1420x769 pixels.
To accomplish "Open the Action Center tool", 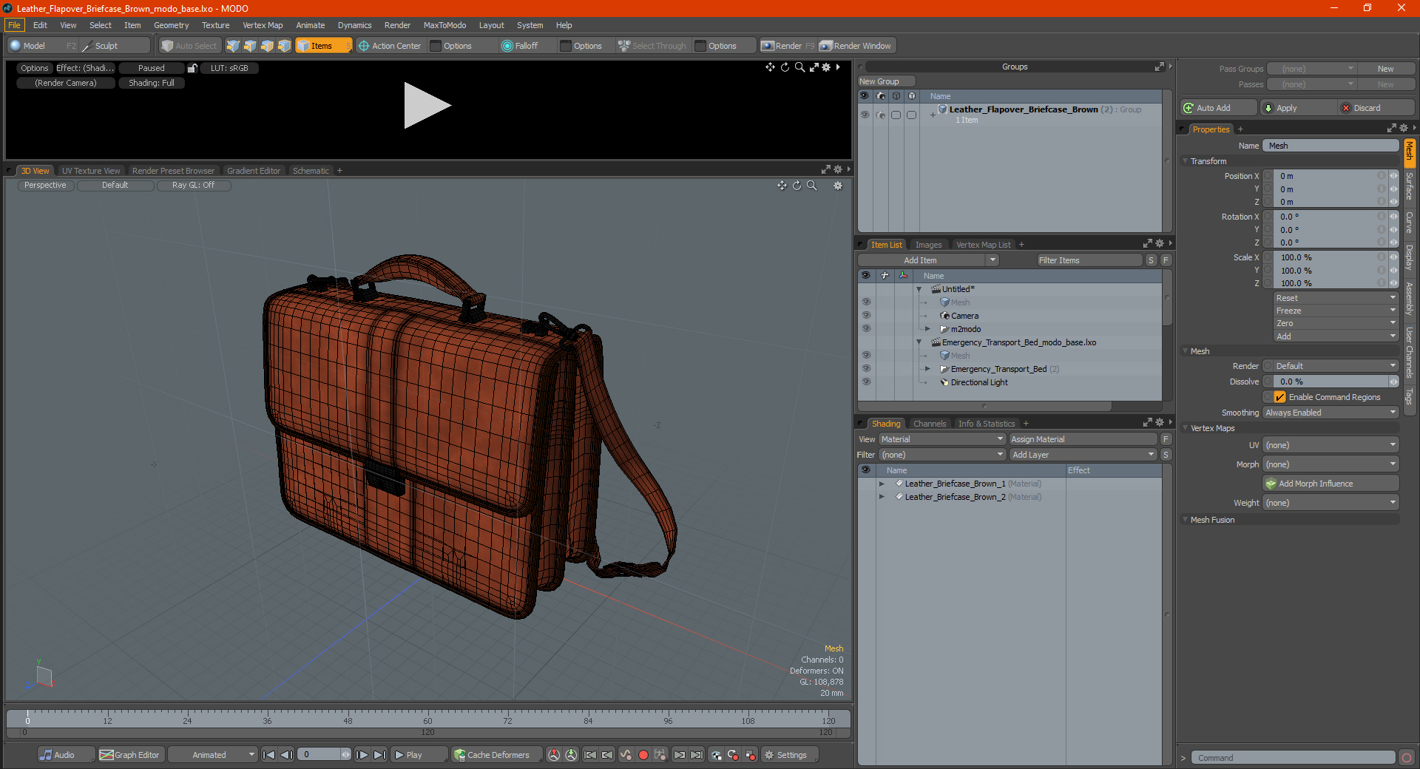I will click(390, 46).
